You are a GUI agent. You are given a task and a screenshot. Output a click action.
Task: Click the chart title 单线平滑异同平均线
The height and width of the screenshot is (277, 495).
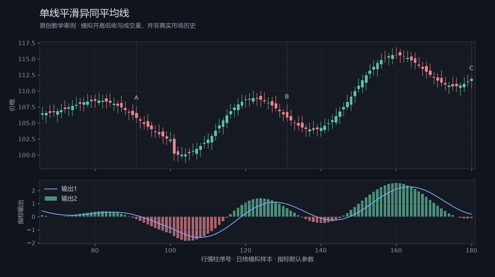click(84, 13)
